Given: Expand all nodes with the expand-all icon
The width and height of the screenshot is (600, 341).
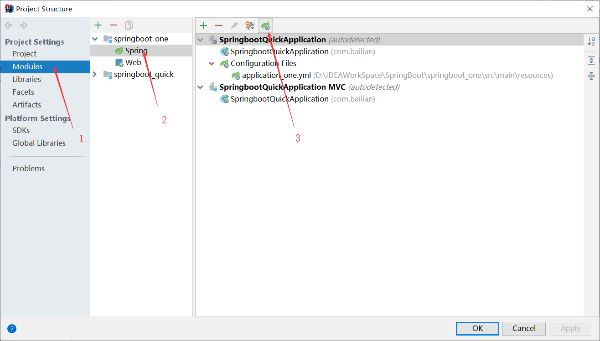Looking at the screenshot, I should pyautogui.click(x=591, y=61).
